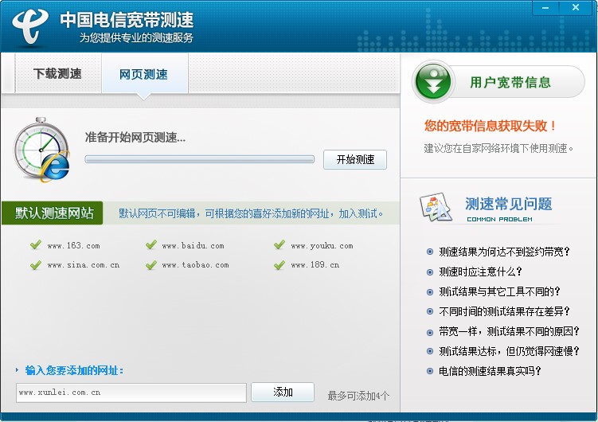Image resolution: width=598 pixels, height=422 pixels.
Task: Click the green download arrow broadband info icon
Action: pyautogui.click(x=433, y=81)
